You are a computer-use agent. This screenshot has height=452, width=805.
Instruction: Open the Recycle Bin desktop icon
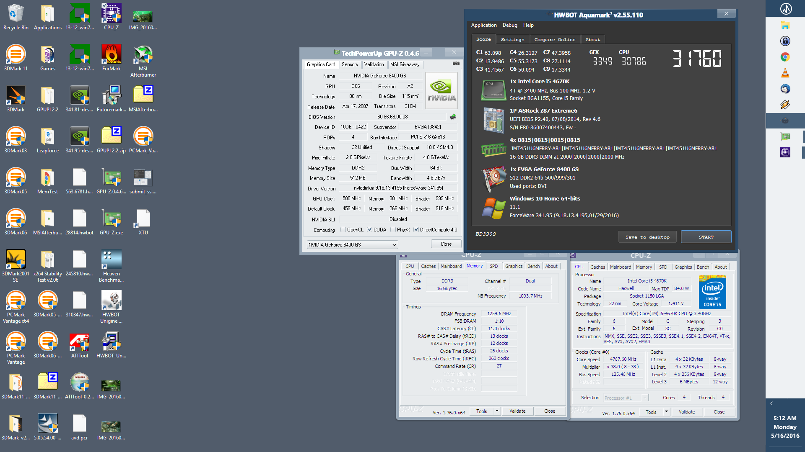point(16,17)
